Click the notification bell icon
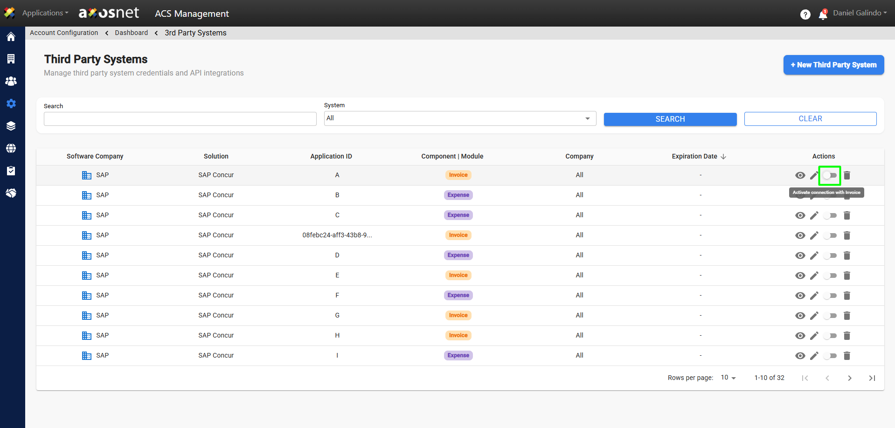This screenshot has width=895, height=428. point(823,14)
